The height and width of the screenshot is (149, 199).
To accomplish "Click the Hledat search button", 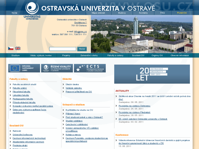I will [82, 49].
